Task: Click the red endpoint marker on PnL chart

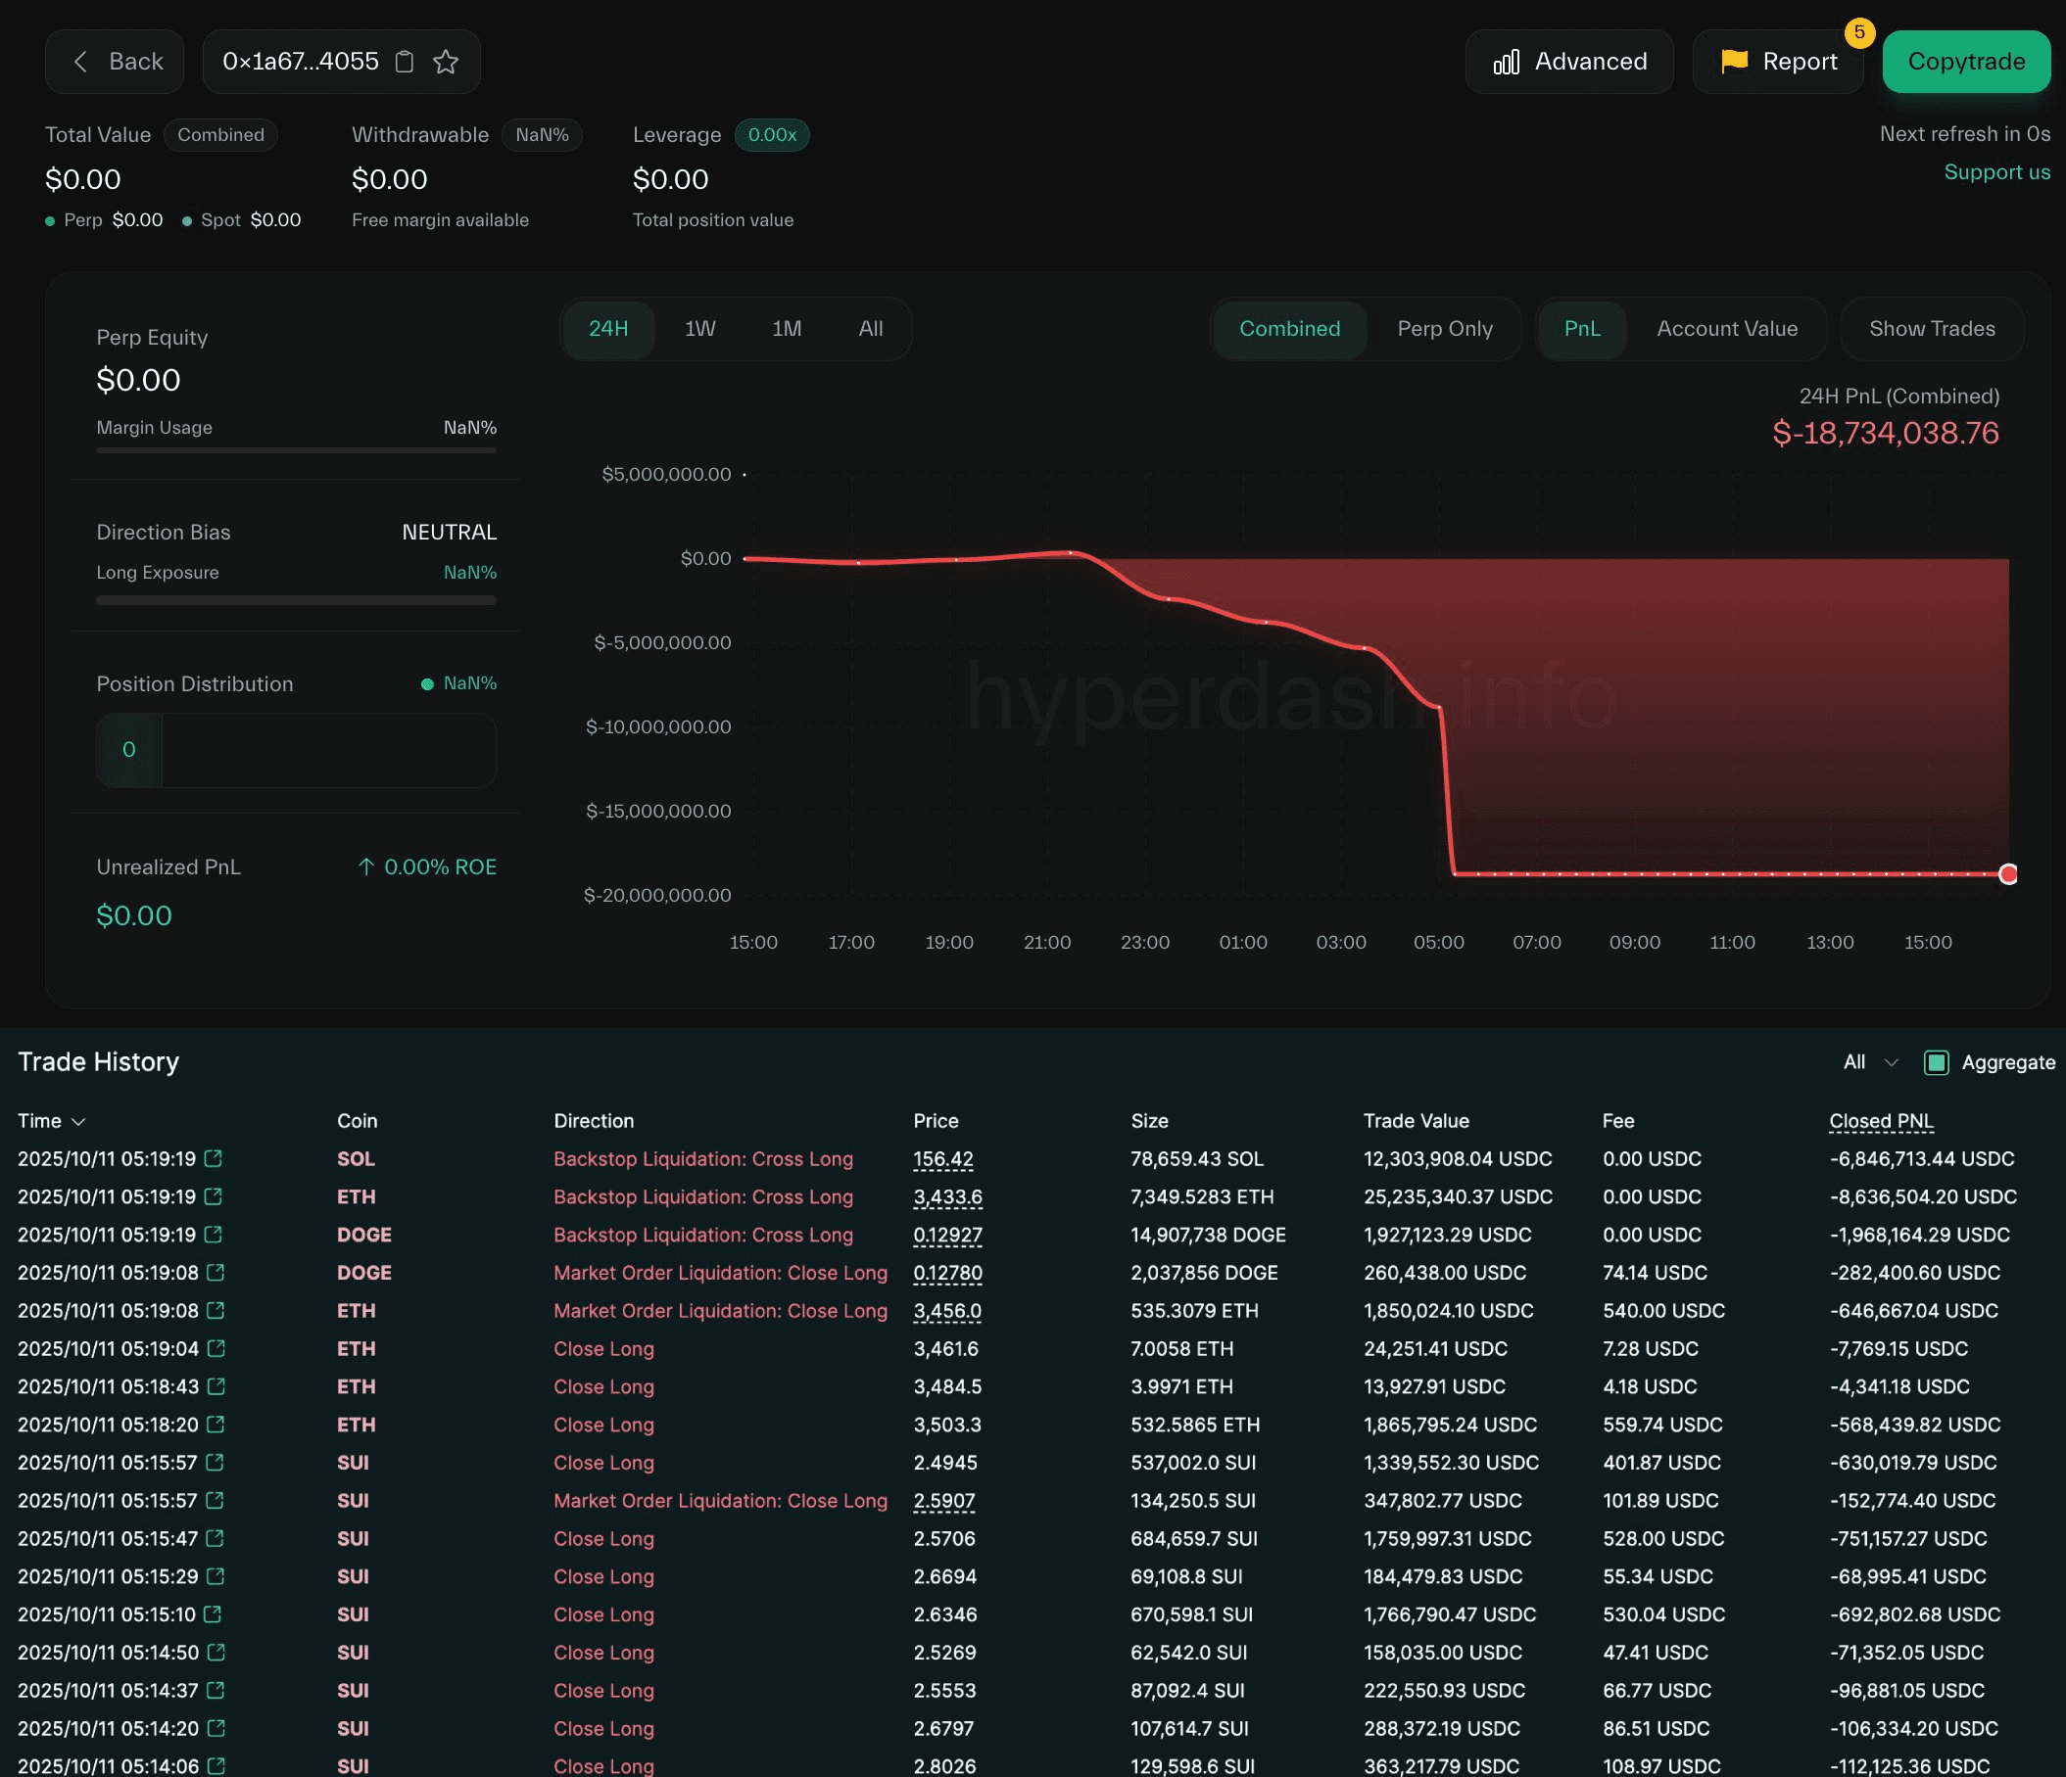Action: coord(2008,874)
